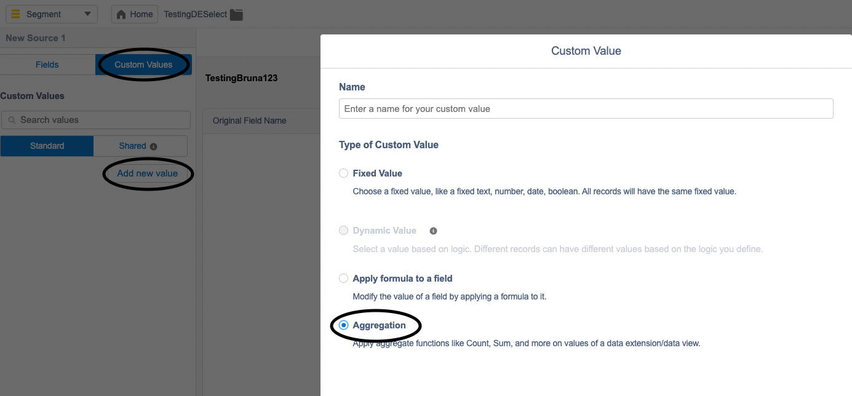The width and height of the screenshot is (852, 396).
Task: Open the Segment dropdown menu
Action: coord(52,14)
